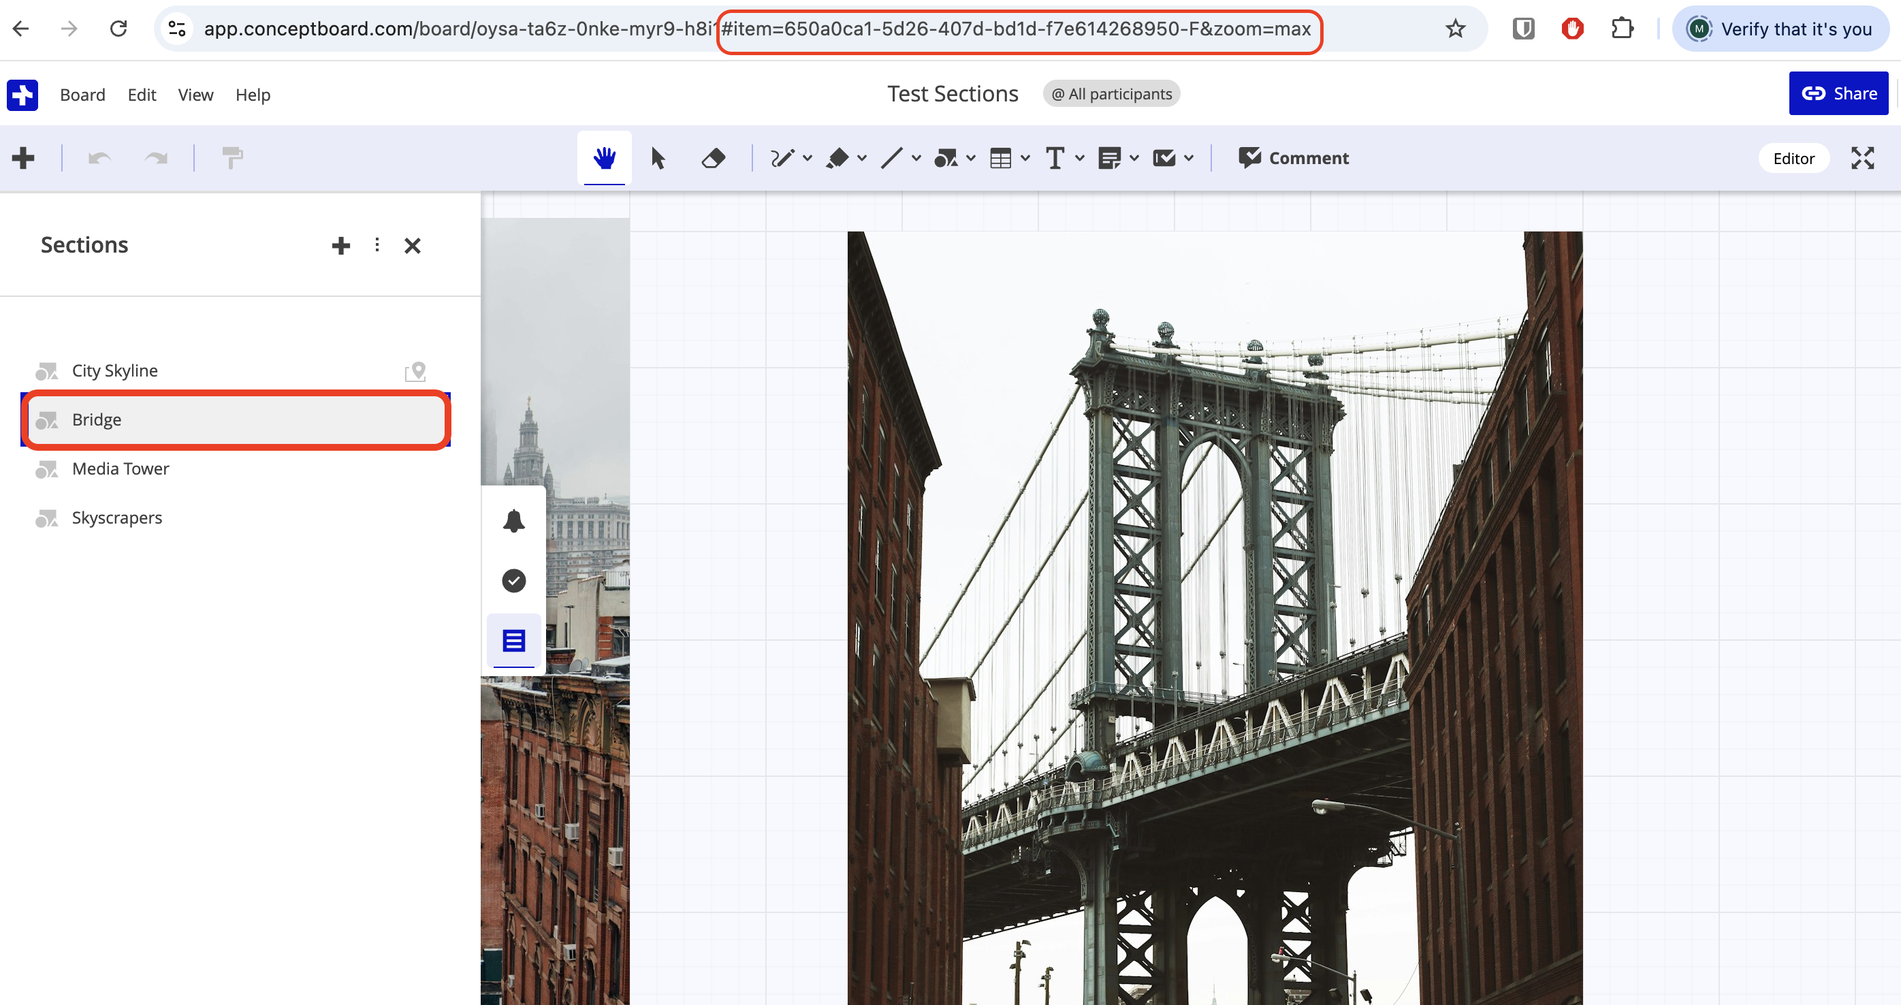
Task: Insert a table with the Table tool
Action: [1002, 157]
